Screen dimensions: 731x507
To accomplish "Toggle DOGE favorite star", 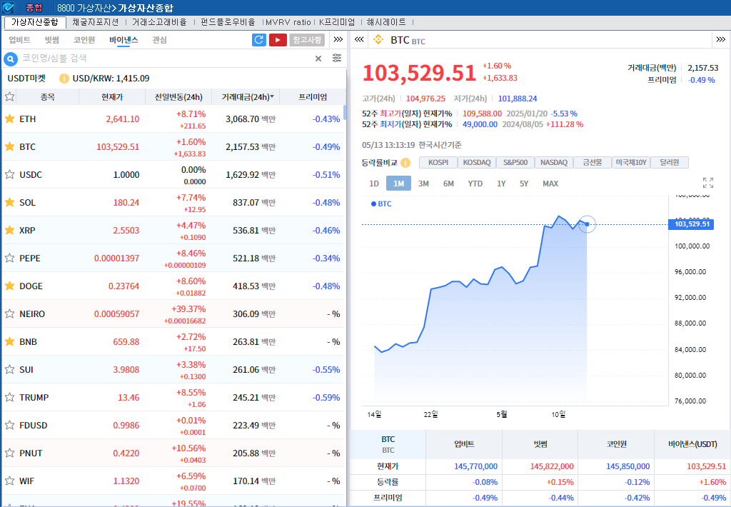I will click(9, 286).
